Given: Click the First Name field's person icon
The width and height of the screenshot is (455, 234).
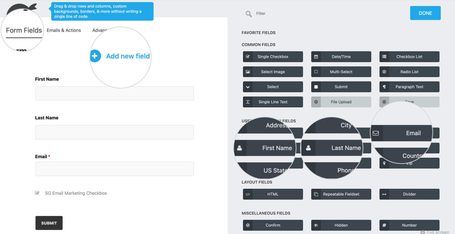Looking at the screenshot, I should point(239,148).
